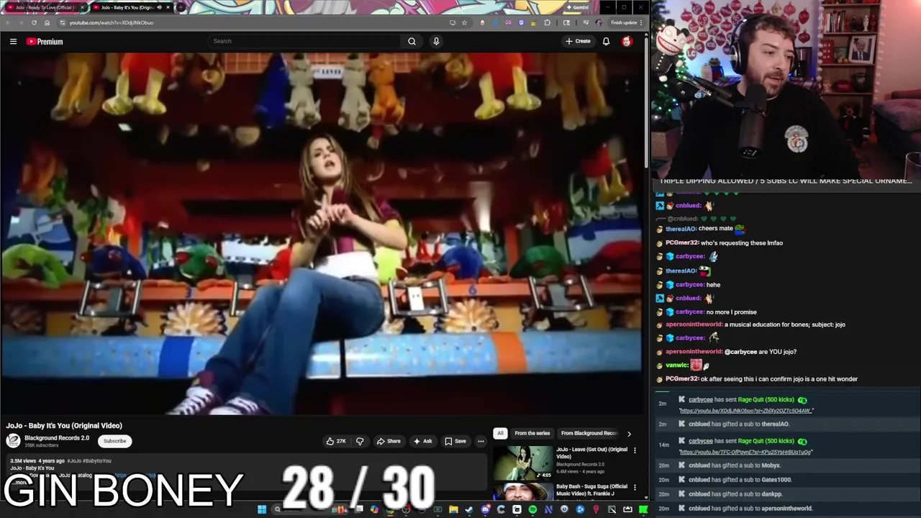Show more chips with the right arrow
Image resolution: width=921 pixels, height=518 pixels.
point(629,434)
